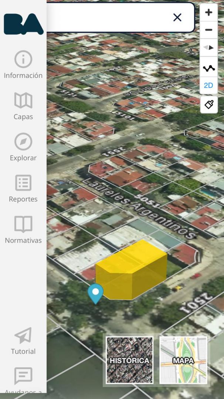Open the Ayudanos feedback chat icon
Image resolution: width=224 pixels, height=399 pixels.
pos(23,376)
